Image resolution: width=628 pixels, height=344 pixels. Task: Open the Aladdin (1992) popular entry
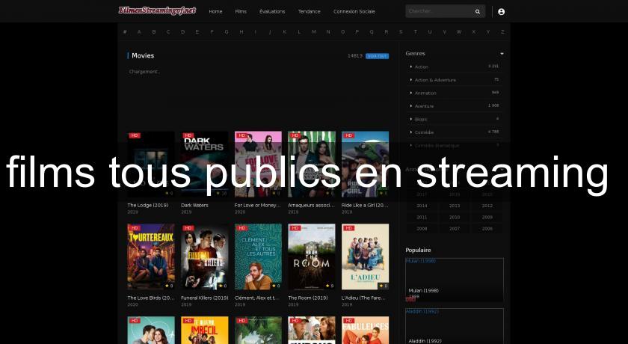coord(455,326)
